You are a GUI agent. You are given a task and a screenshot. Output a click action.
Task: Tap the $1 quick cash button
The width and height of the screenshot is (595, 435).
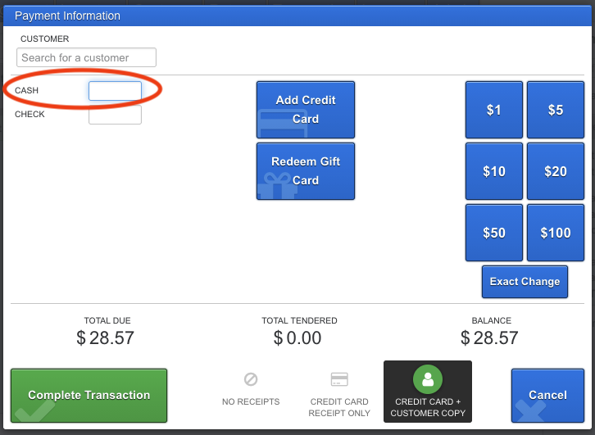[x=493, y=110]
